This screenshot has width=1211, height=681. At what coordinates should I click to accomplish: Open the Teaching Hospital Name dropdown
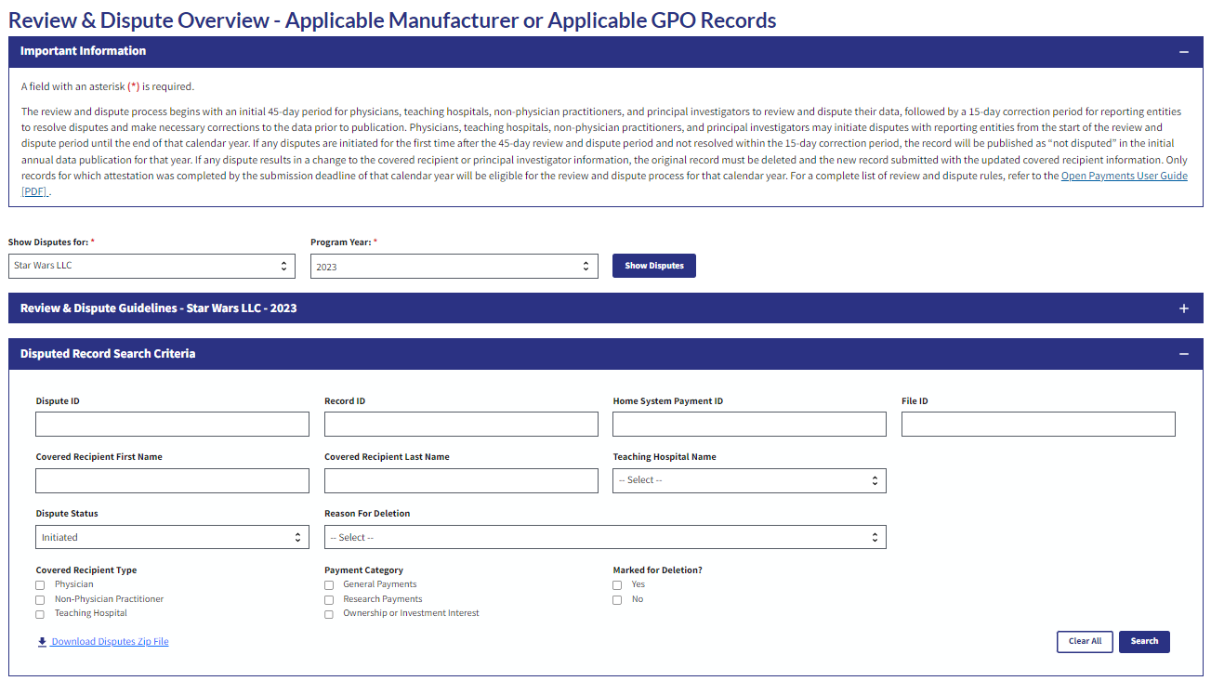pos(748,480)
